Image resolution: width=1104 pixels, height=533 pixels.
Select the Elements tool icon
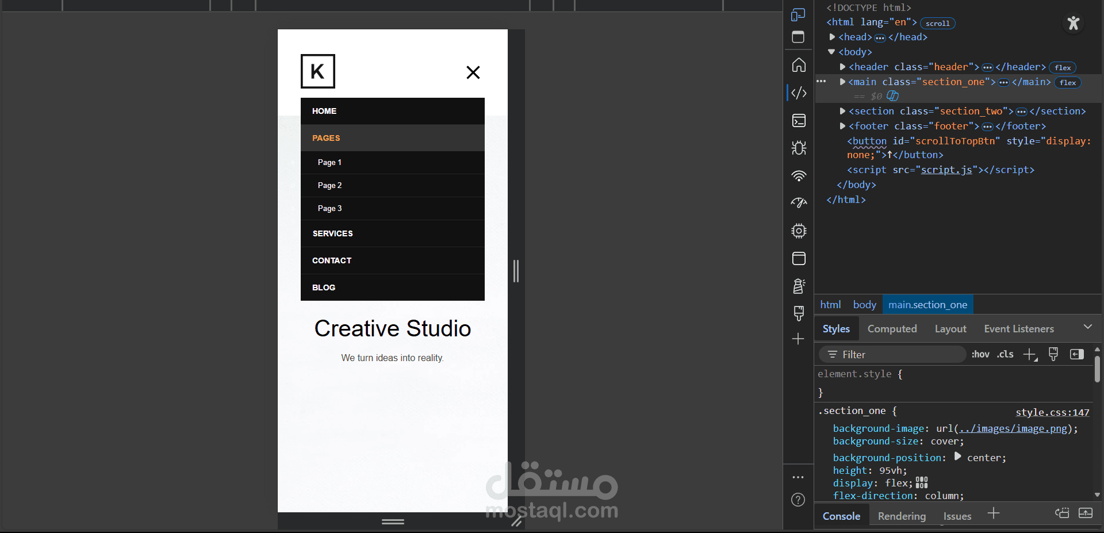799,93
